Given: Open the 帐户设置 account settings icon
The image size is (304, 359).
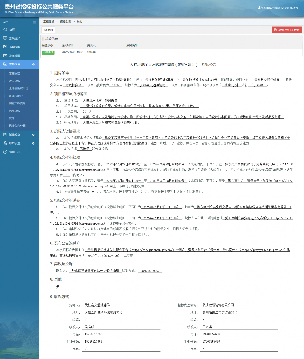Looking at the screenshot, I should pos(6,143).
